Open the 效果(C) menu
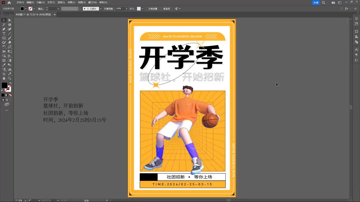 tap(71, 3)
